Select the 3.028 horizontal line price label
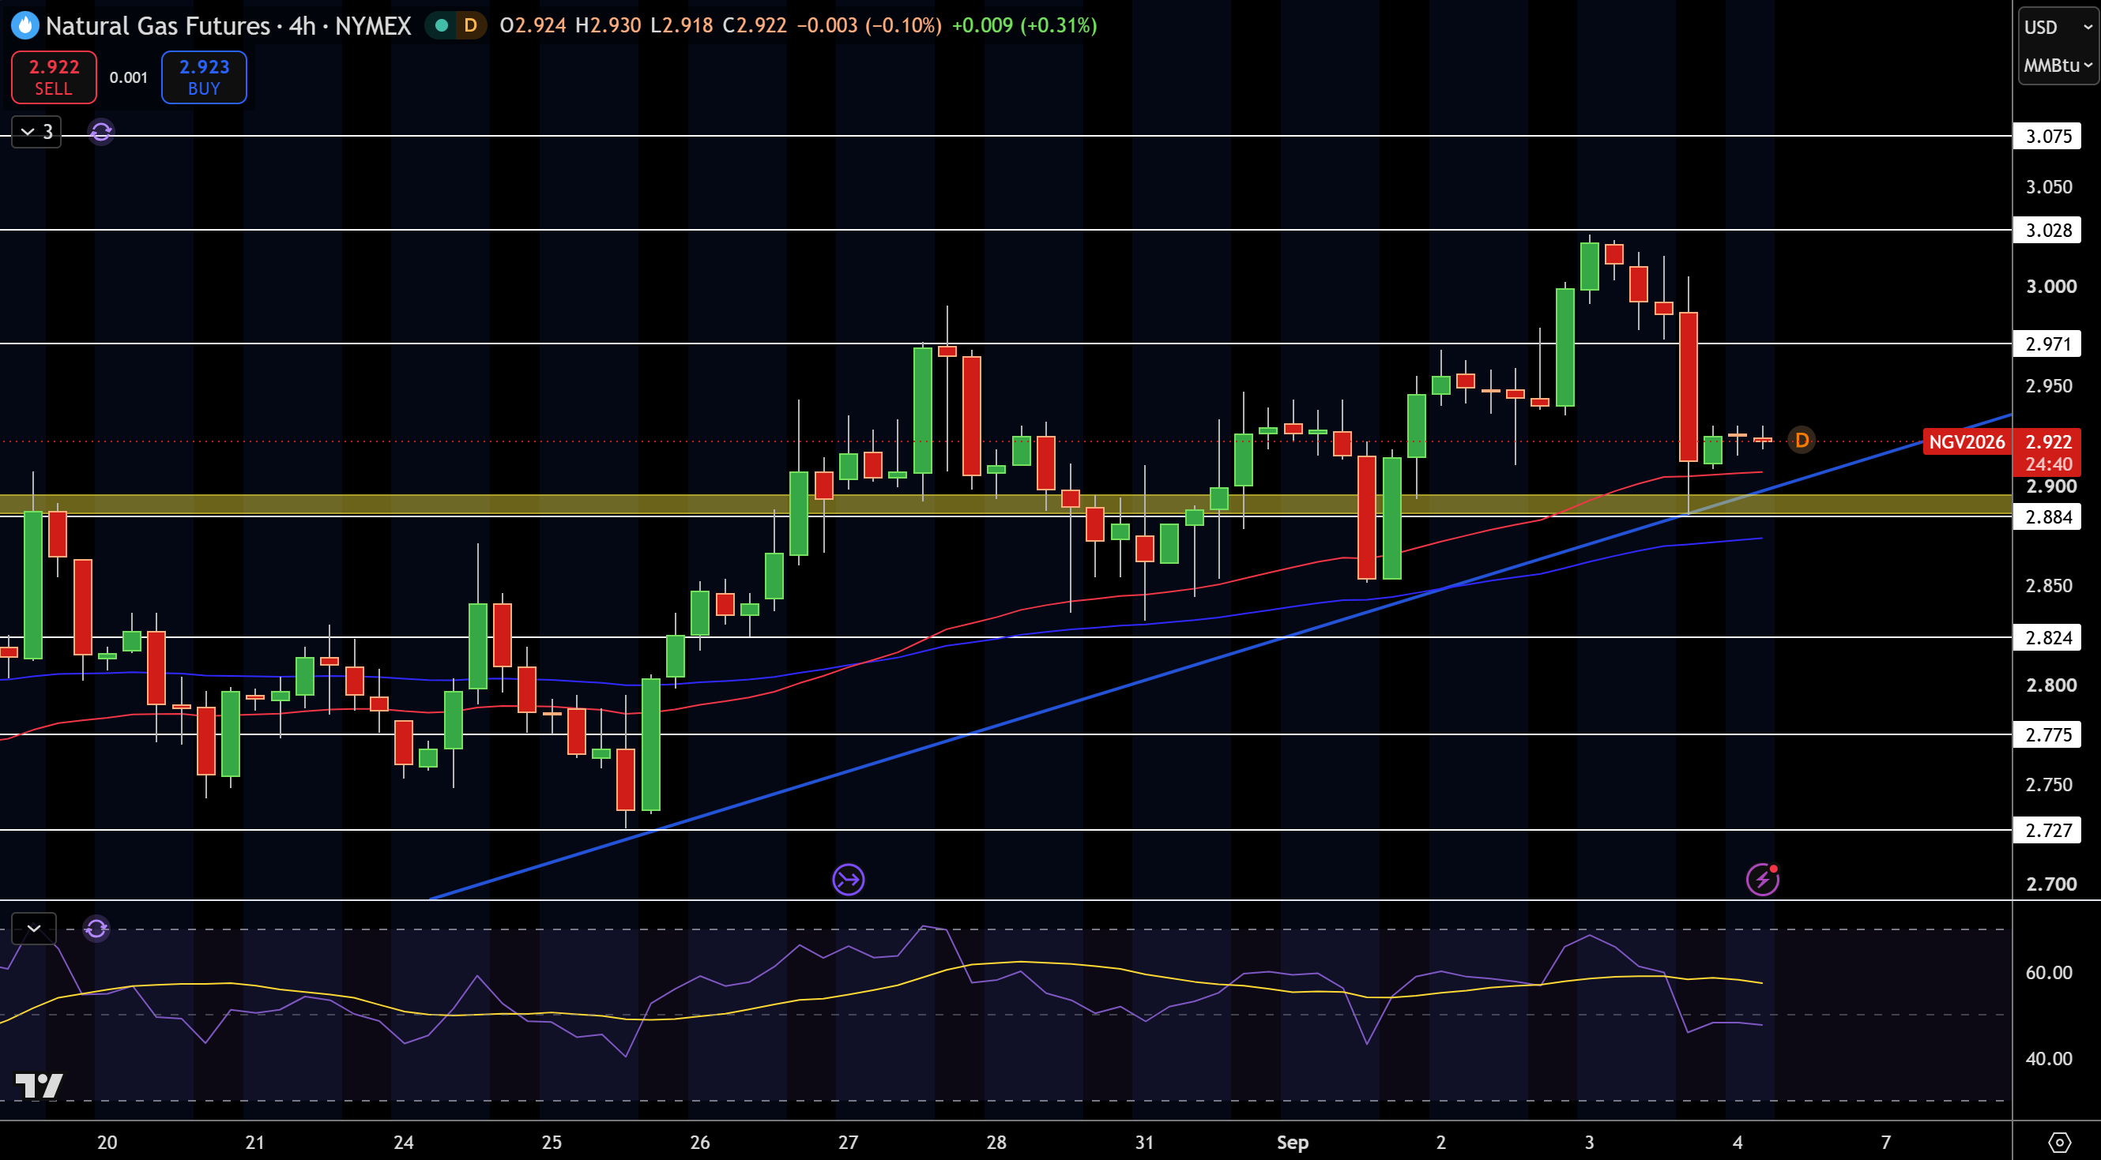 tap(2048, 231)
